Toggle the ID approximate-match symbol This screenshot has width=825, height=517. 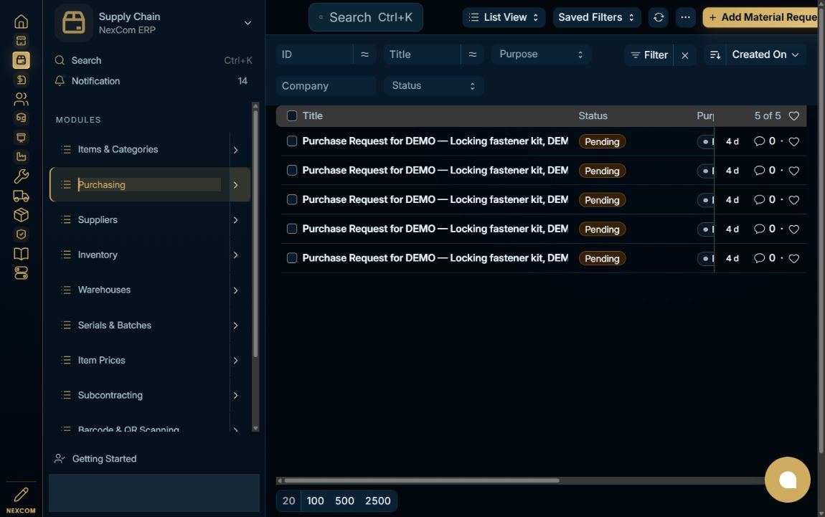(x=364, y=54)
